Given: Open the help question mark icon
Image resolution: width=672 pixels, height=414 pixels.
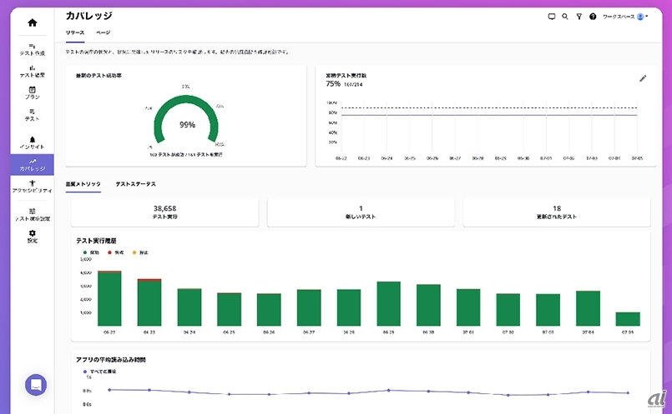Looking at the screenshot, I should [x=593, y=17].
